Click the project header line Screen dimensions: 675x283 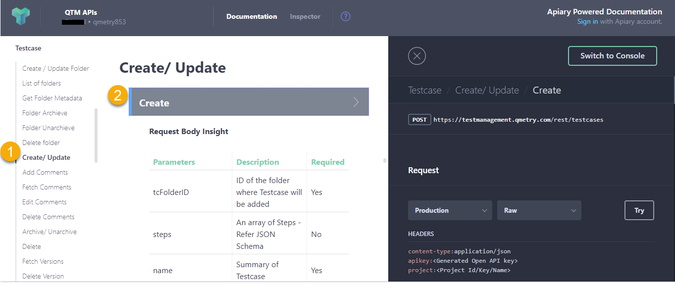click(x=459, y=270)
